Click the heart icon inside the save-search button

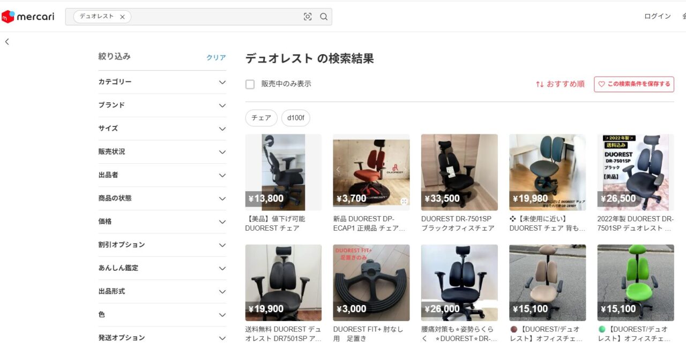point(600,84)
